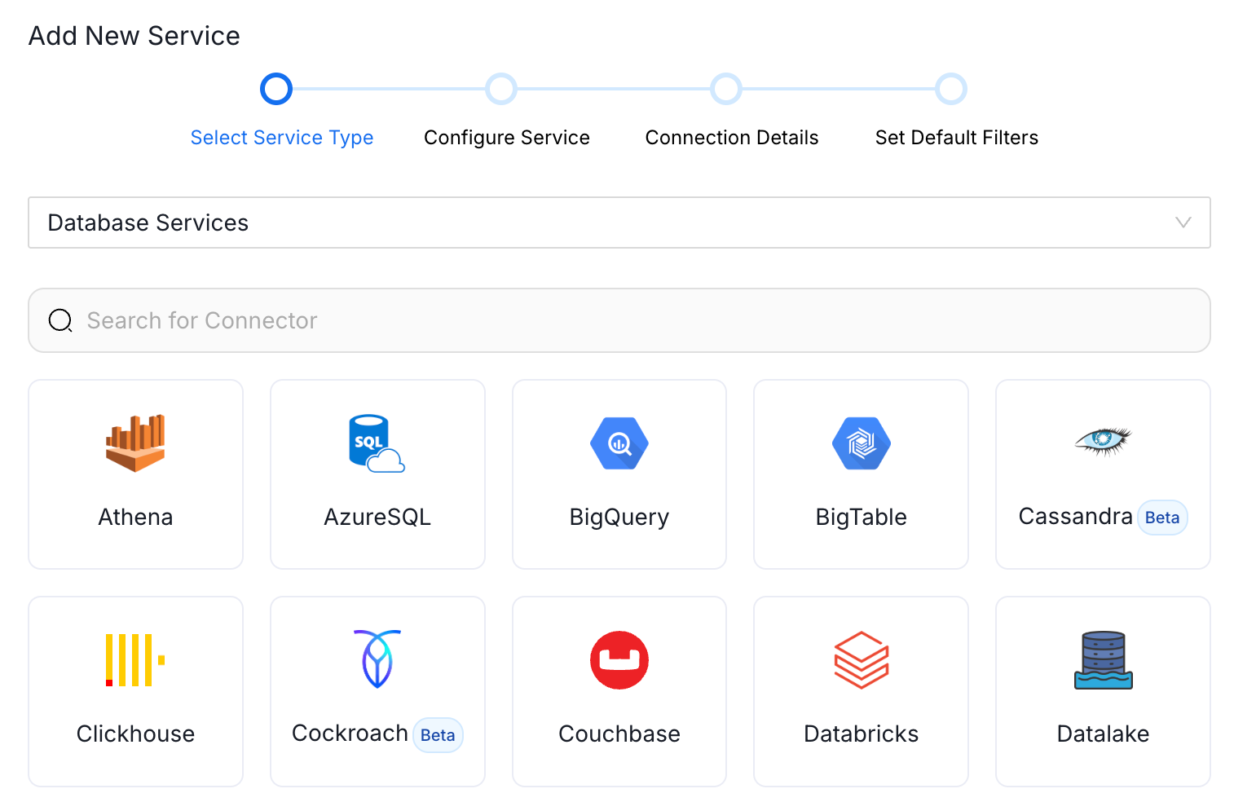Go to the Select Service Type step

282,138
